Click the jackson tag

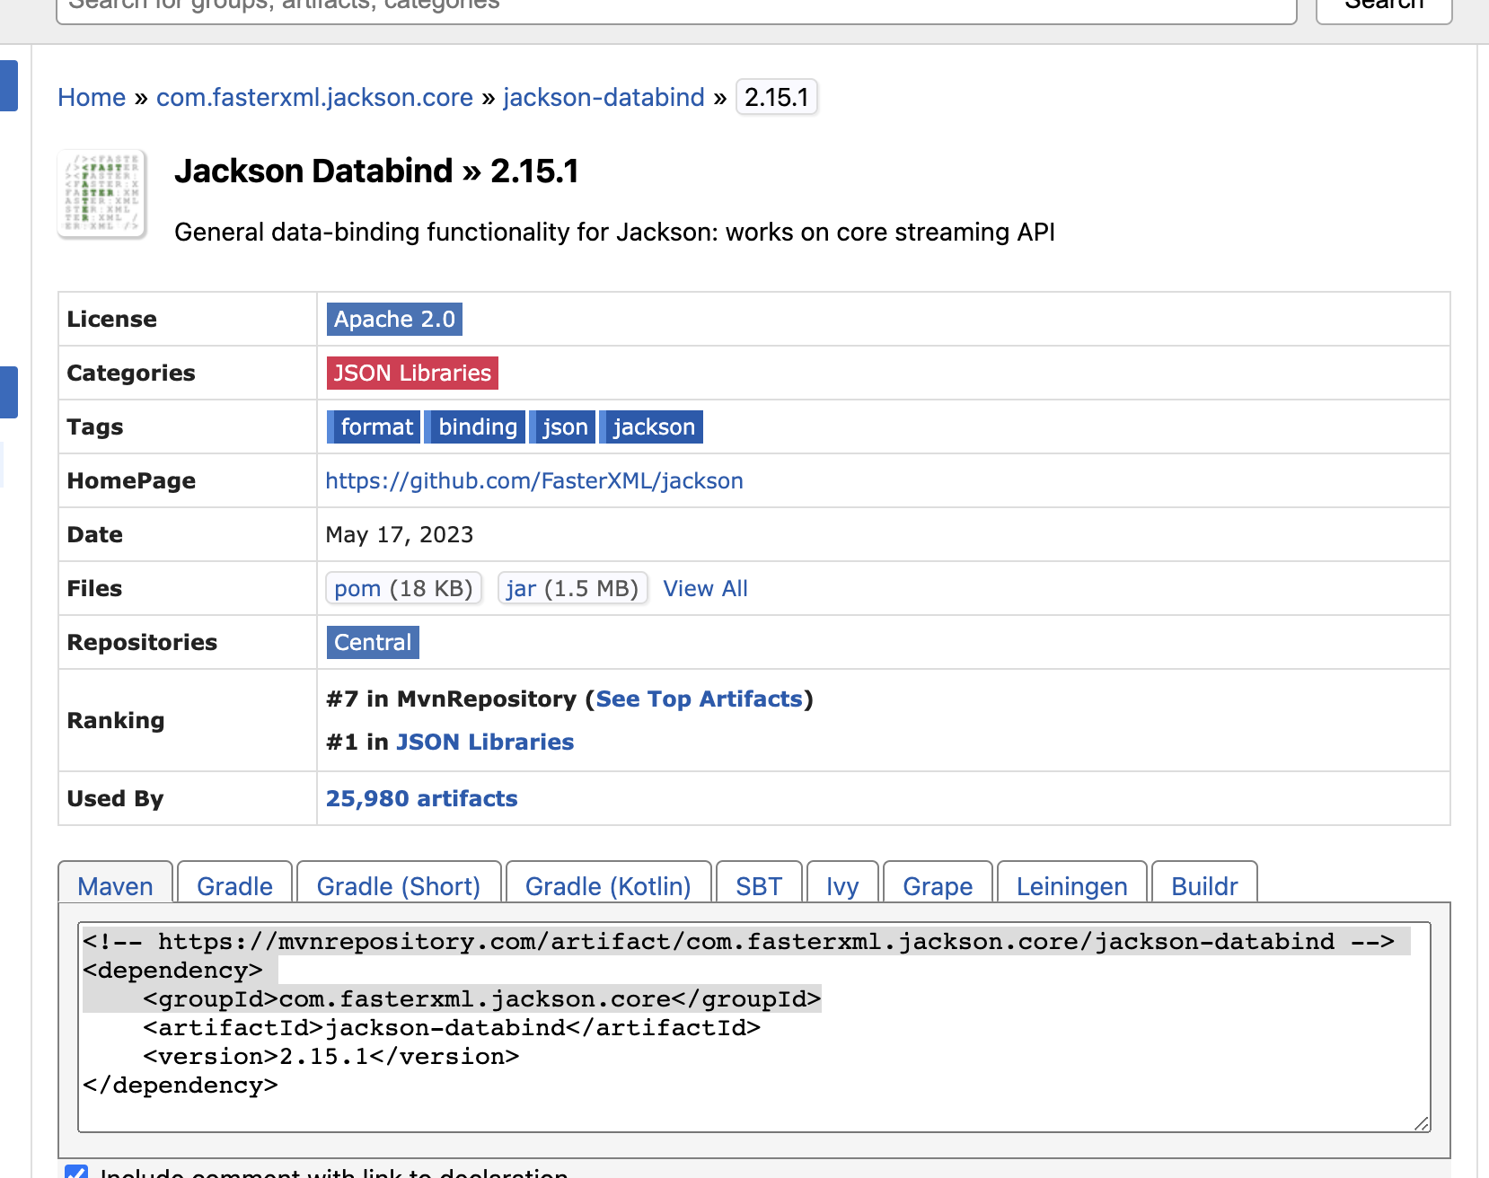tap(651, 426)
